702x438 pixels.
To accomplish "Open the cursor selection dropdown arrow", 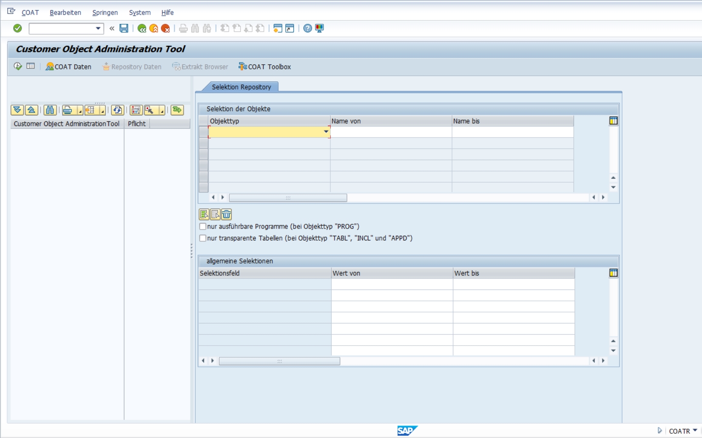I will pyautogui.click(x=162, y=110).
